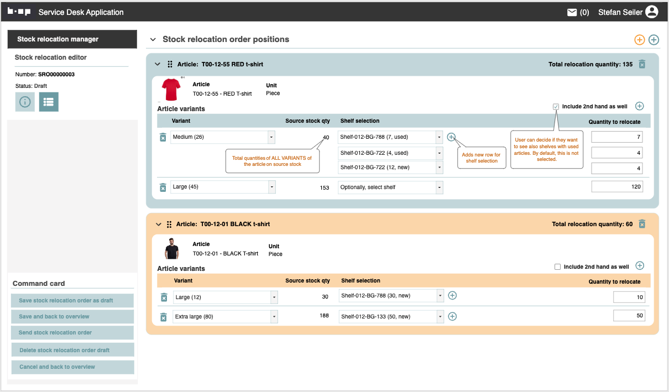This screenshot has width=669, height=392.
Task: Uncheck Include 2nd hand for RED t-shirt
Action: tap(556, 106)
